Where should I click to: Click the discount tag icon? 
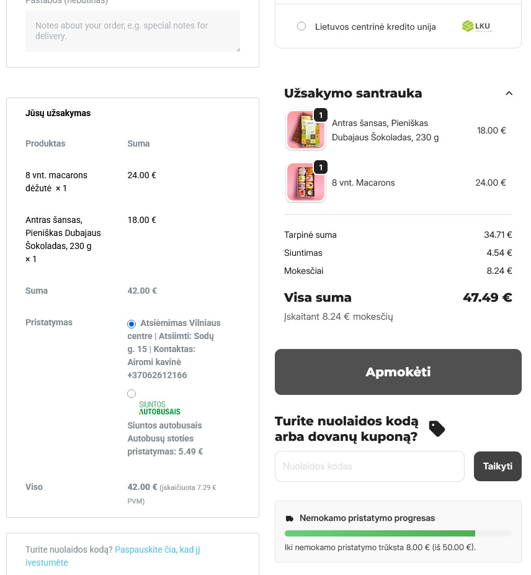point(437,428)
